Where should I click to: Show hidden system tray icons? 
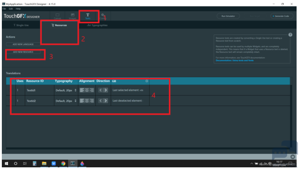[251, 164]
